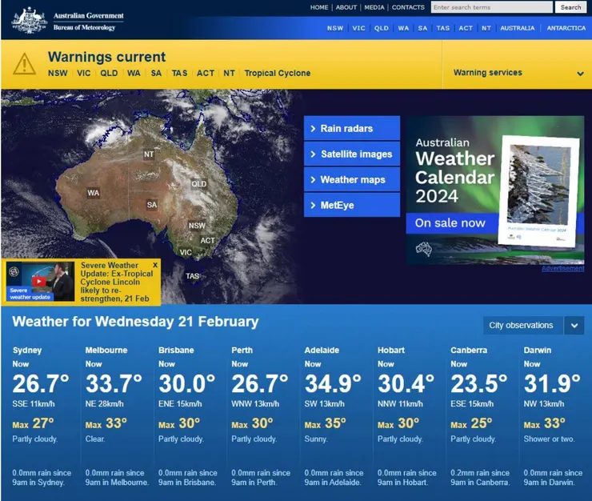Open the Australian Weather Calendar 2024 ad

point(495,190)
